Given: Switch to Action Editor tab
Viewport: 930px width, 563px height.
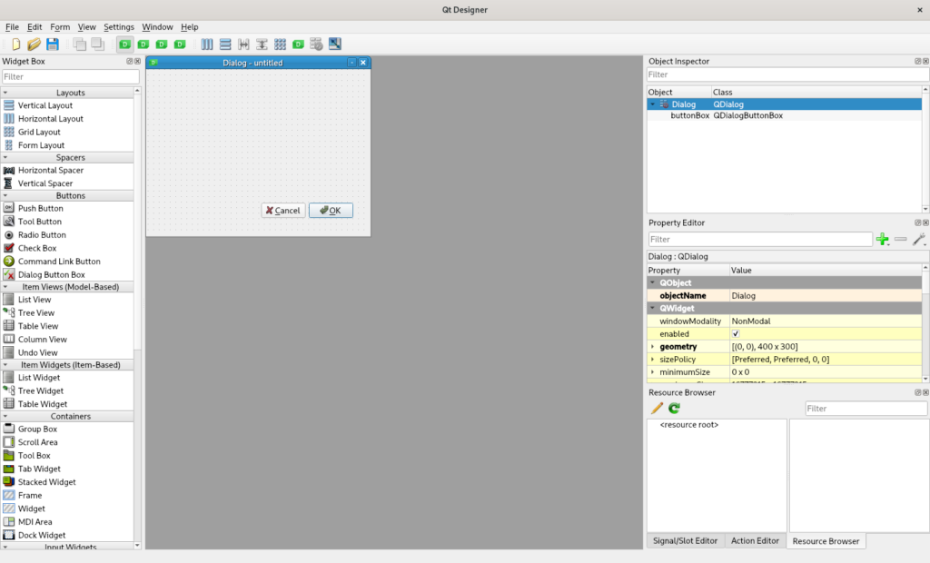Looking at the screenshot, I should click(755, 541).
